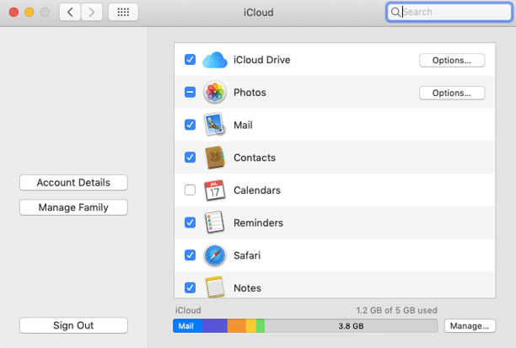Open Photos Options
516x348 pixels.
[451, 93]
